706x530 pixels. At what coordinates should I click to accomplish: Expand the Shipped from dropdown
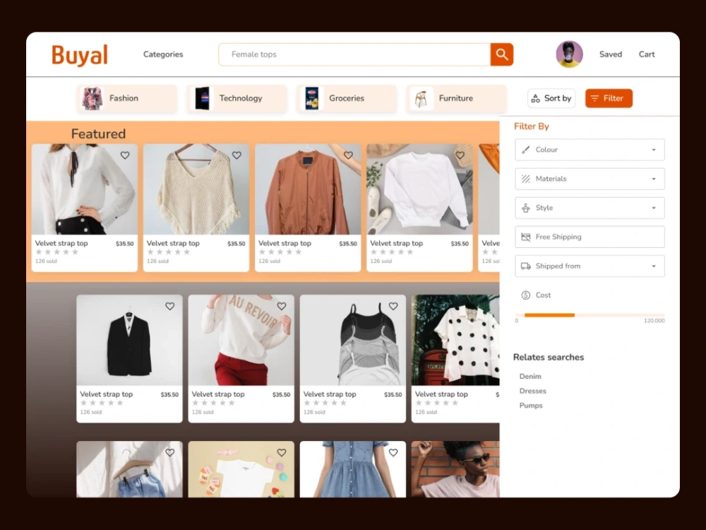590,266
